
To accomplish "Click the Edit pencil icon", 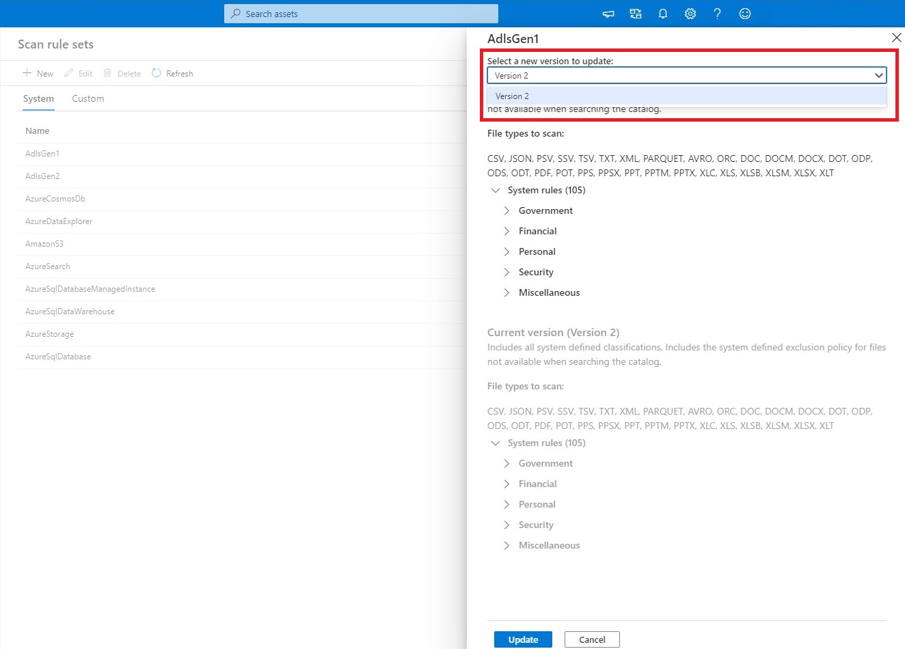I will click(68, 73).
